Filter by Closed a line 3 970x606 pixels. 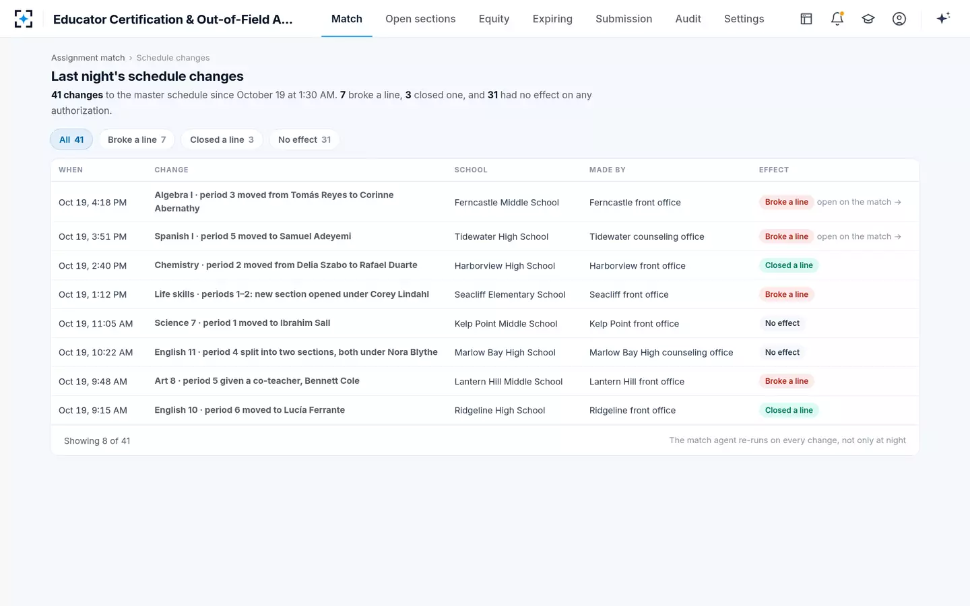[x=222, y=139]
